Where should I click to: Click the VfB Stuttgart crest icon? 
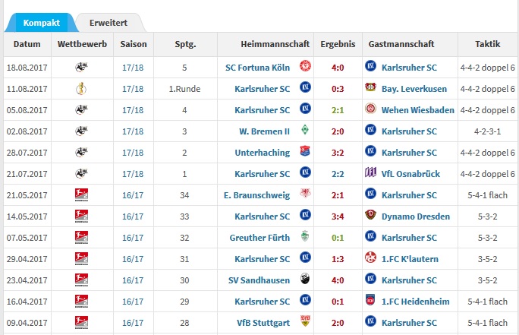305,321
